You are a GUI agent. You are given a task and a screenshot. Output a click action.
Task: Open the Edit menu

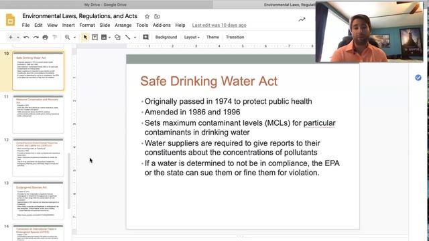click(38, 25)
